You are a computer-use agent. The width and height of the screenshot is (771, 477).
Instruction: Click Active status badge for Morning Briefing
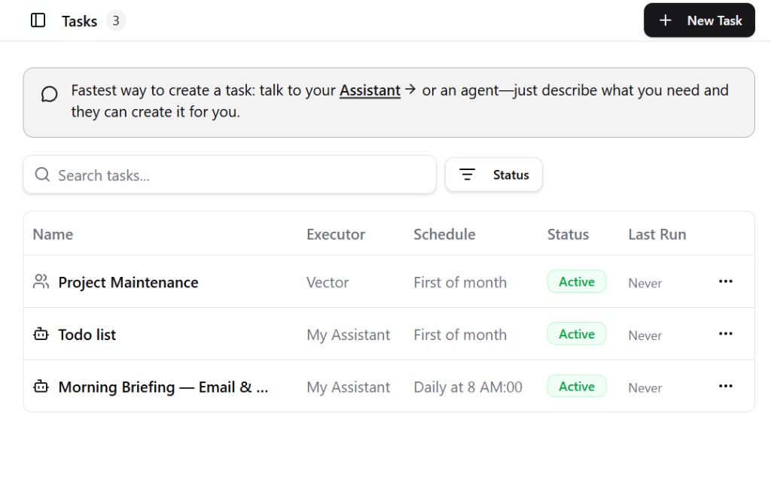point(577,387)
